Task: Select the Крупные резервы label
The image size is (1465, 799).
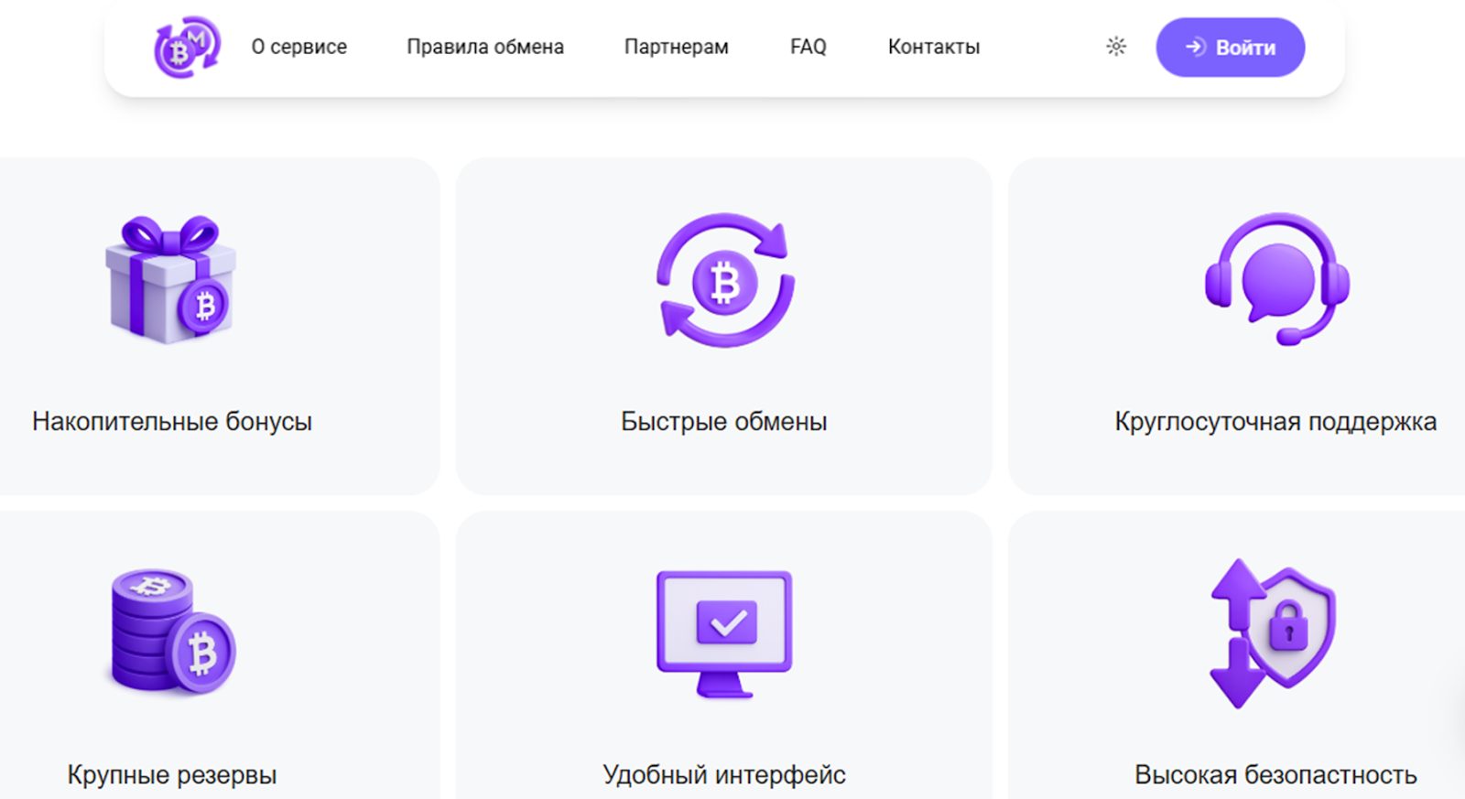Action: click(172, 774)
